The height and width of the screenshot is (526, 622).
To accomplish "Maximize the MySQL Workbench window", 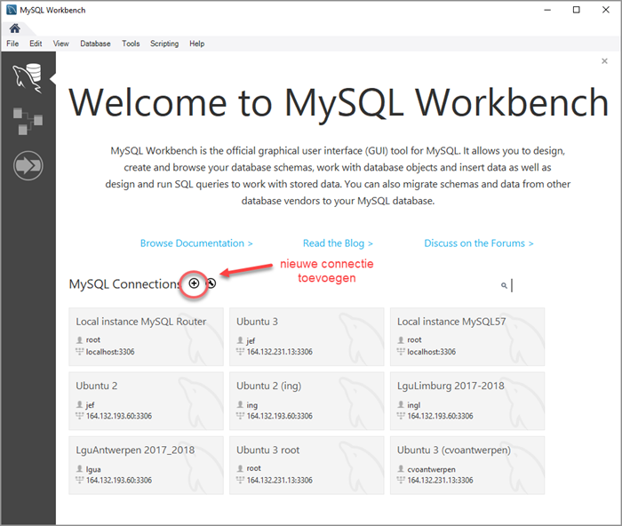I will tap(577, 10).
